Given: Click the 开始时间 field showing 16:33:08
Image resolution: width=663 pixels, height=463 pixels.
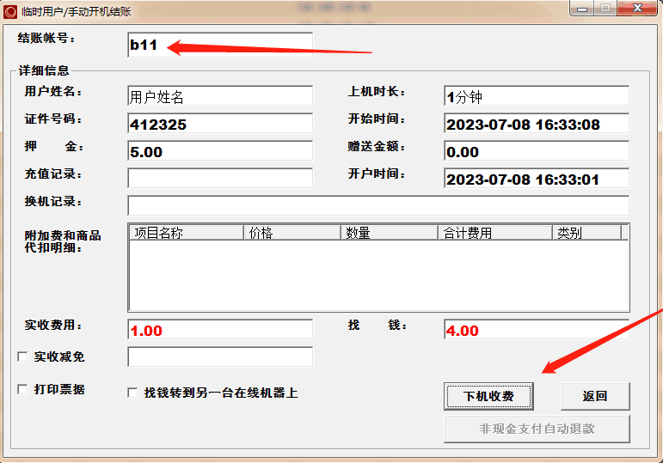Looking at the screenshot, I should pyautogui.click(x=537, y=124).
